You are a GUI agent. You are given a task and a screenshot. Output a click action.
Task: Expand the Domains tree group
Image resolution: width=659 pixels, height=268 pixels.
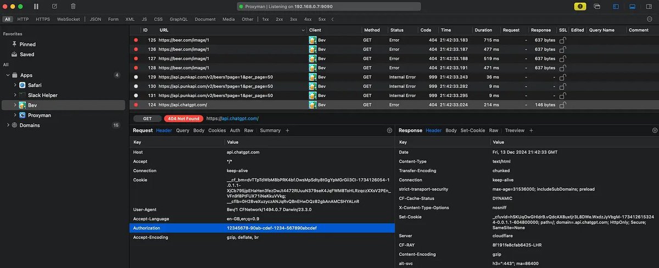[x=8, y=125]
